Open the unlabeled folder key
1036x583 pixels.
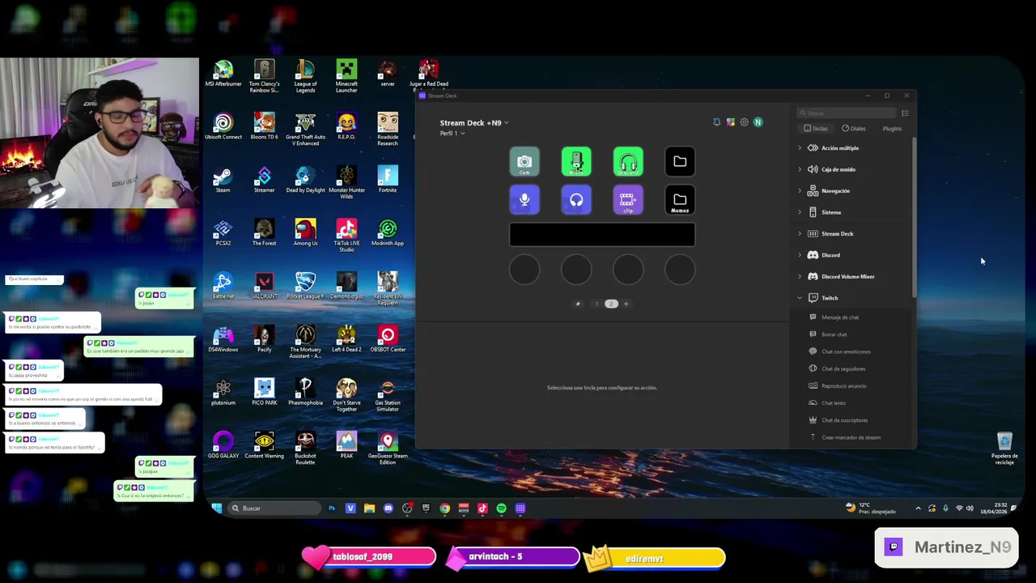(680, 161)
